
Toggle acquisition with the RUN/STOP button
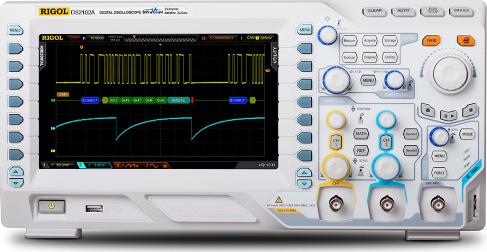click(x=432, y=11)
